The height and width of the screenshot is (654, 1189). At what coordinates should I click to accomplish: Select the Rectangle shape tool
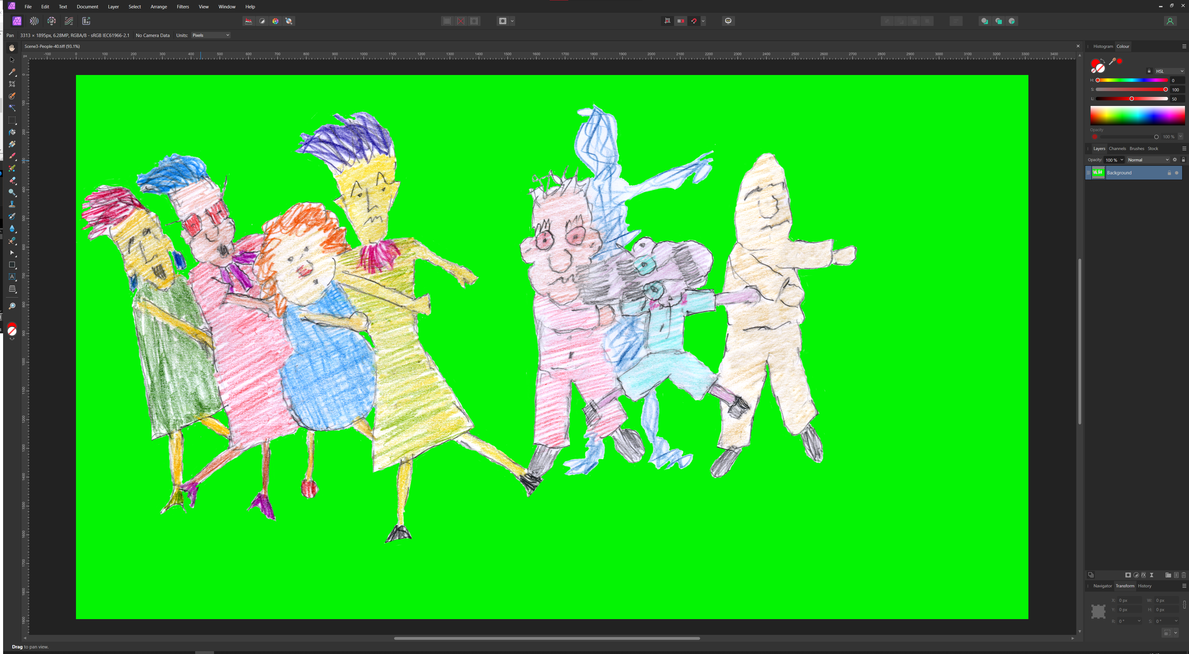12,265
